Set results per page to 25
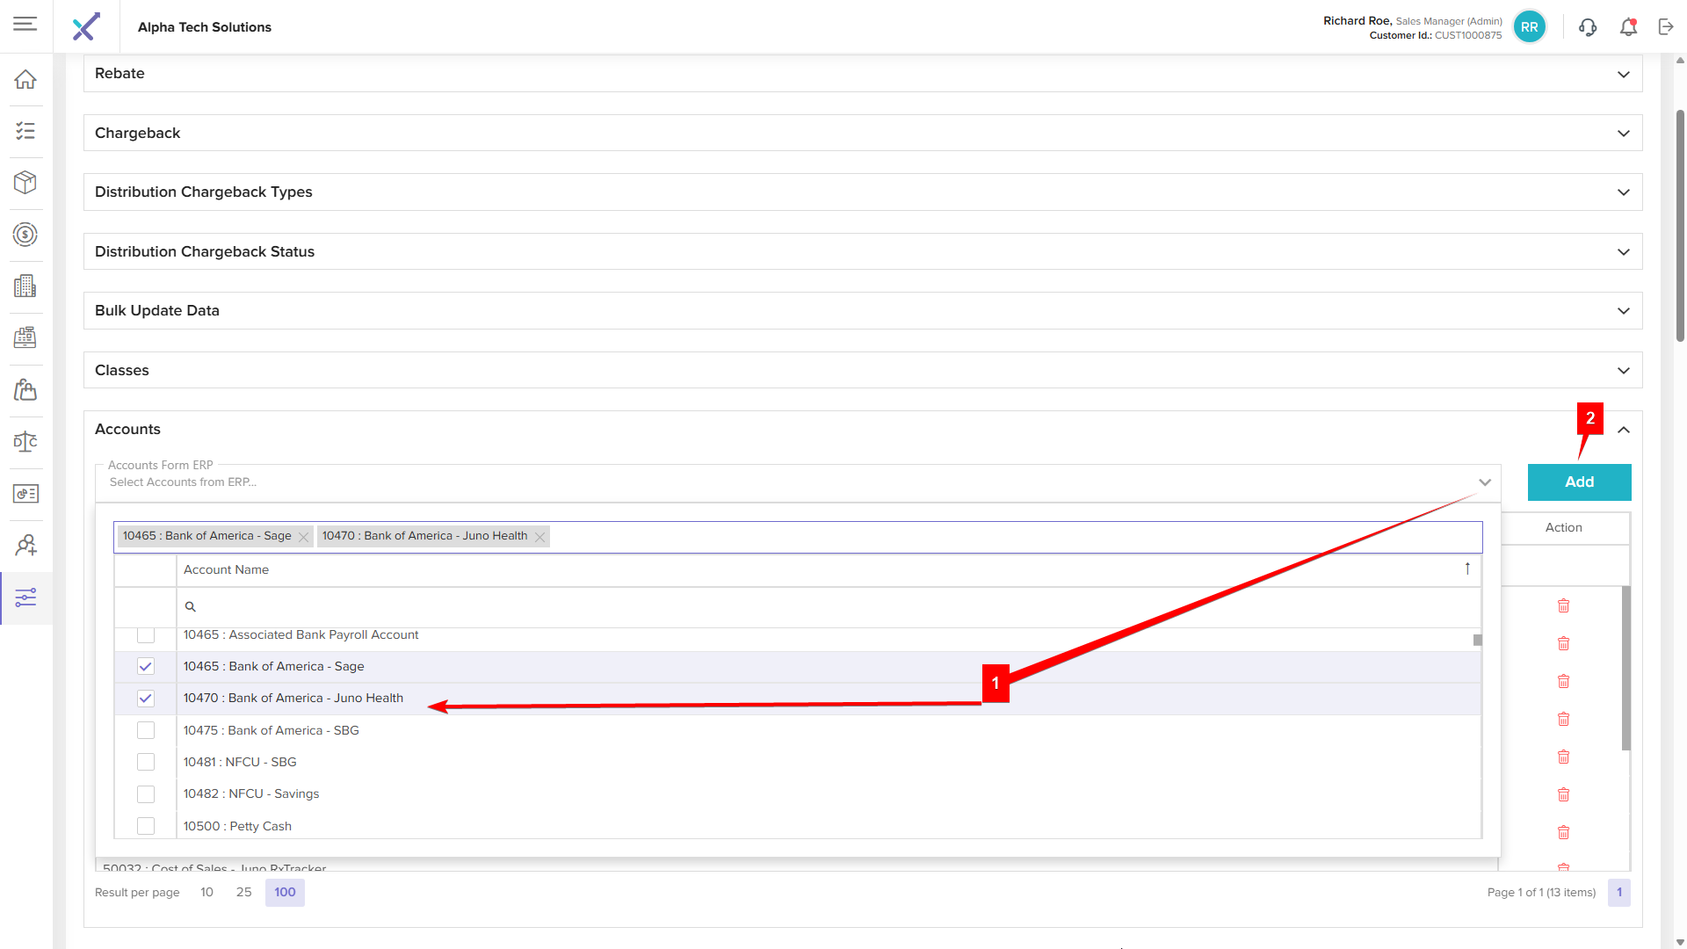The image size is (1687, 949). coord(243,892)
